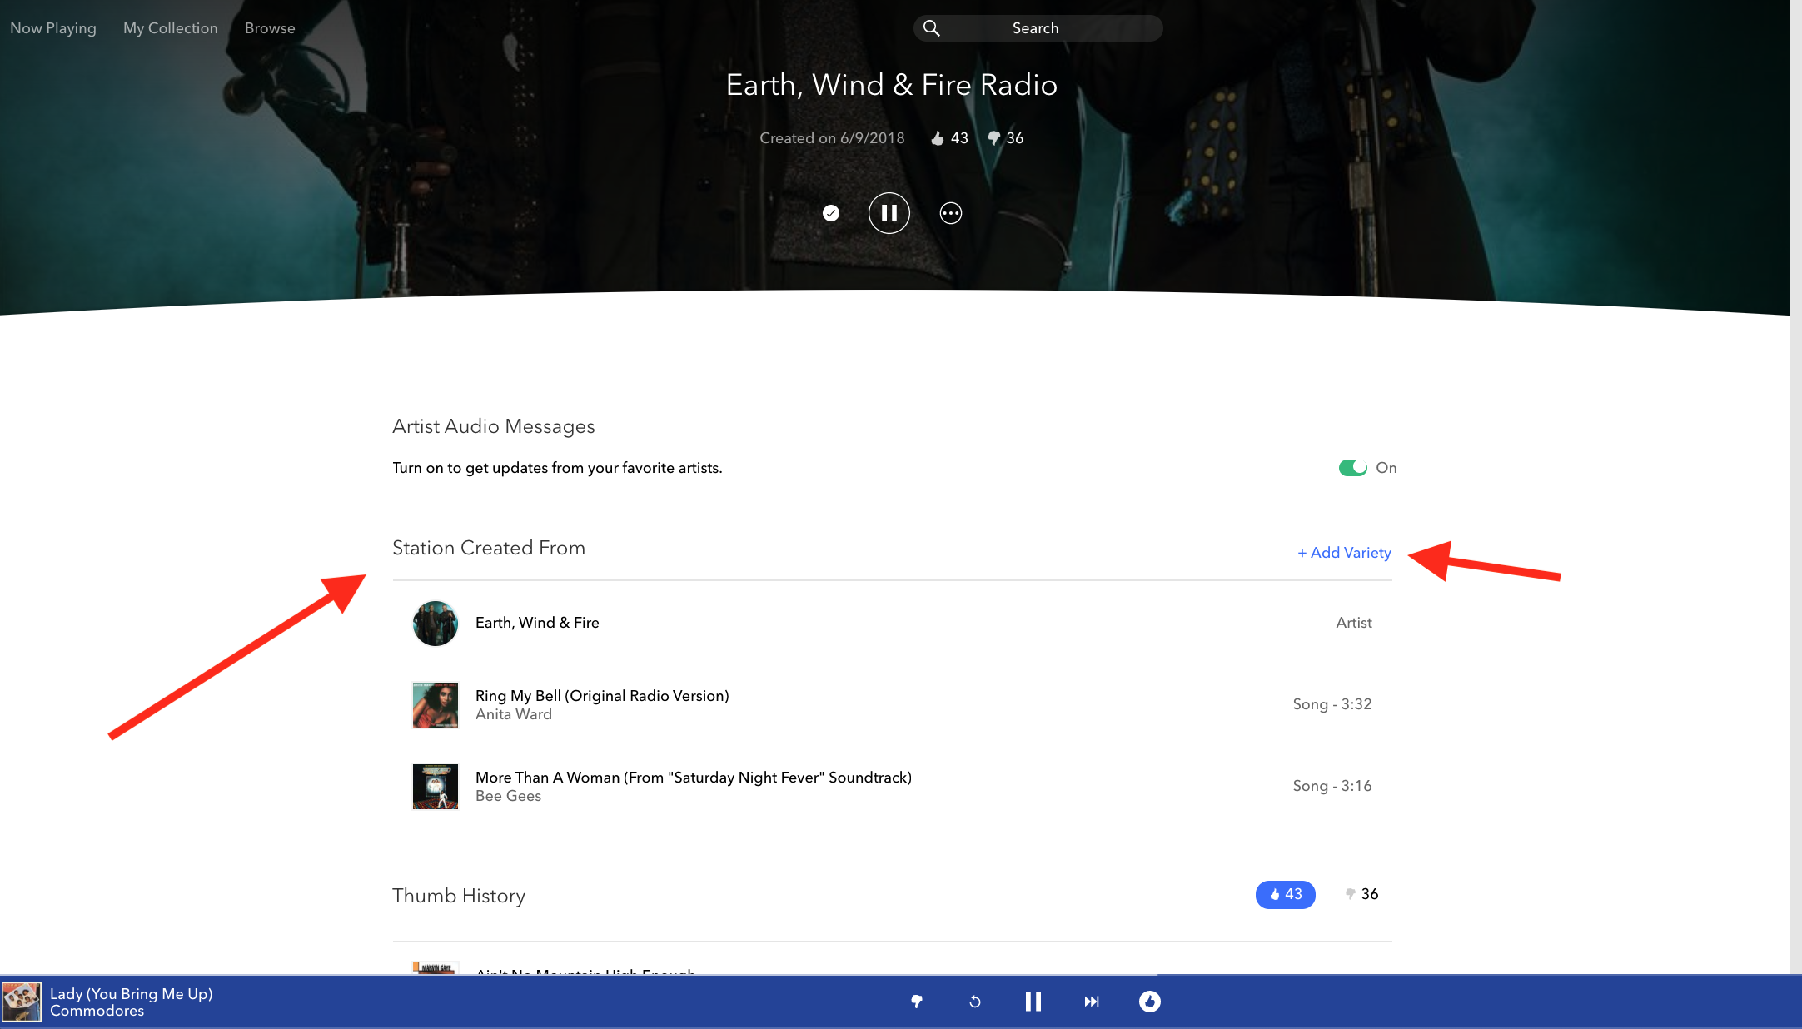Click the + Add Variety link

tap(1344, 553)
